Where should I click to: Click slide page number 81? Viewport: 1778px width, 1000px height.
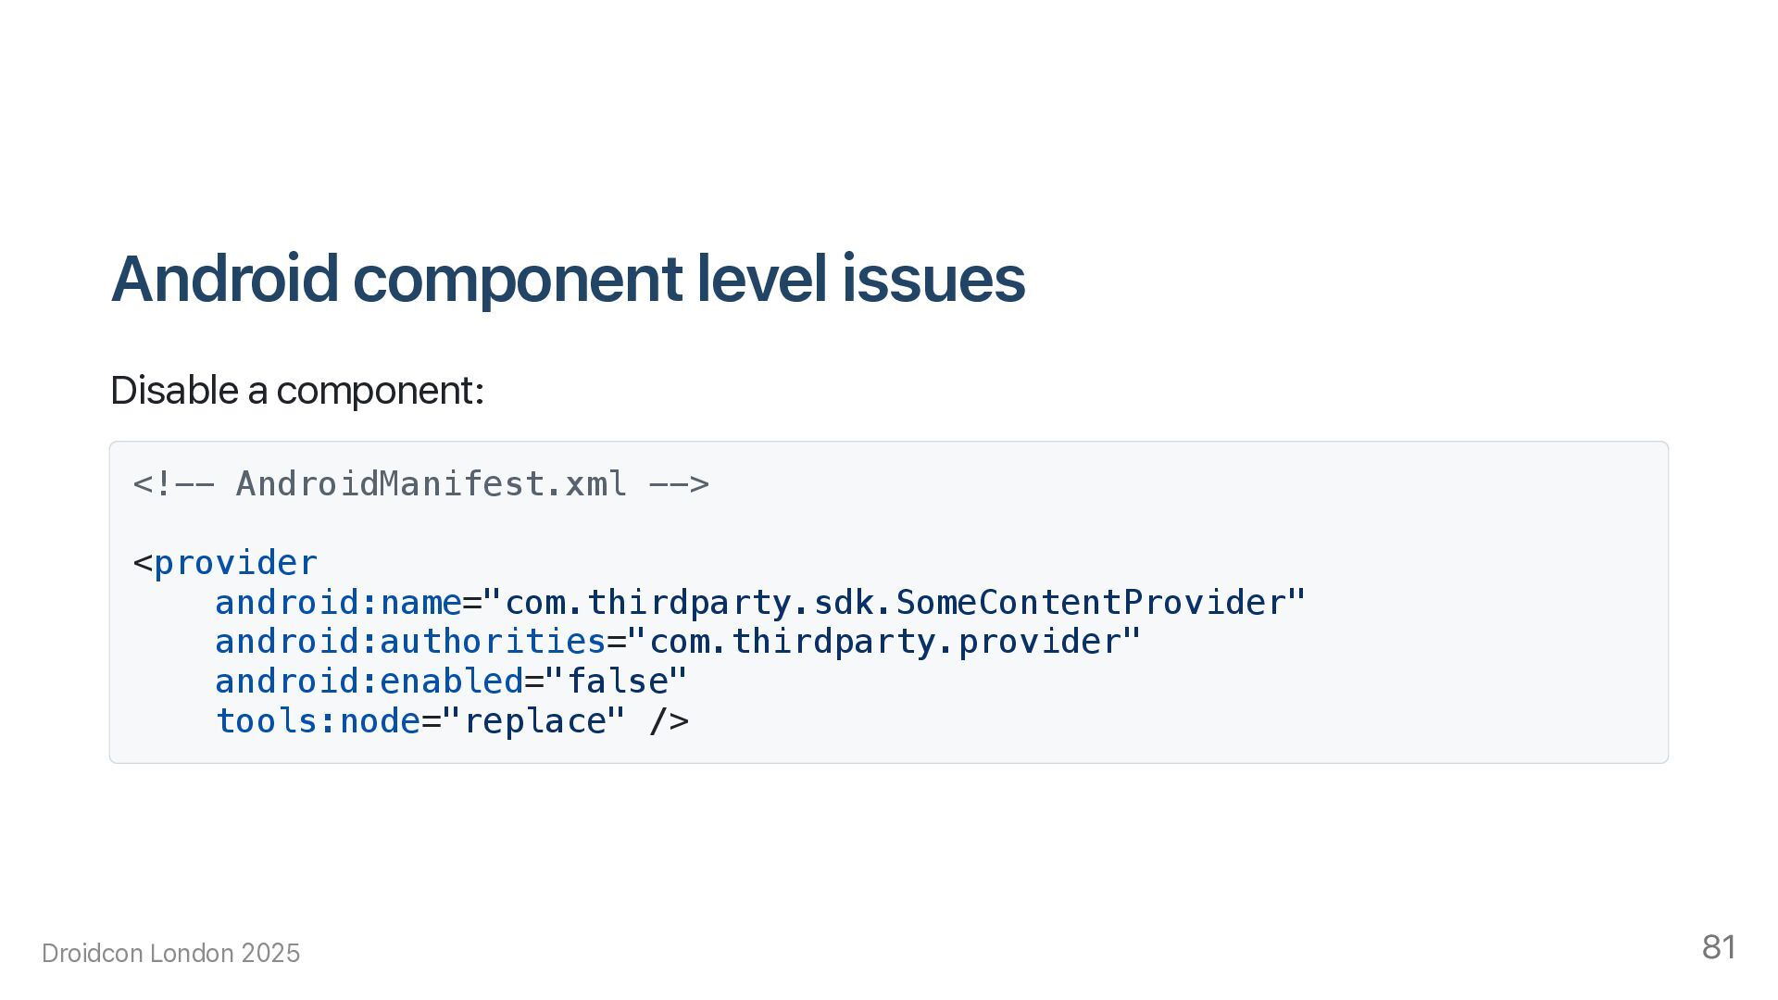pos(1719,947)
